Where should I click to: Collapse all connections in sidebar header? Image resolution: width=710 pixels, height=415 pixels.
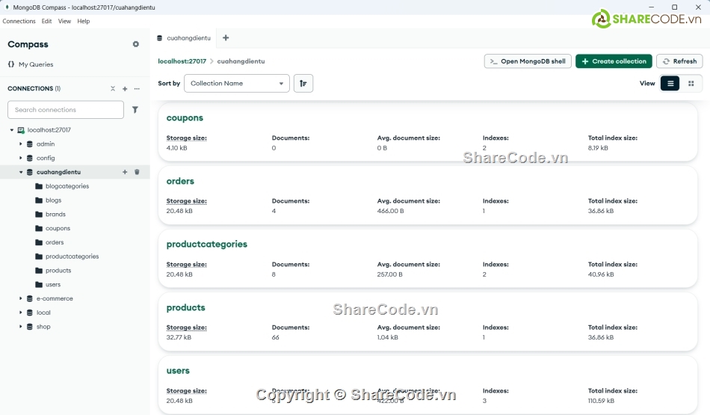point(113,89)
